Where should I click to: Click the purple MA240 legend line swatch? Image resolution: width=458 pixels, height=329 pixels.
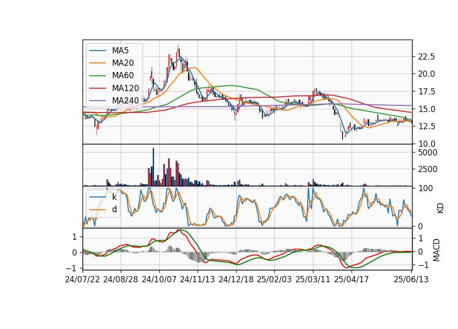click(97, 101)
